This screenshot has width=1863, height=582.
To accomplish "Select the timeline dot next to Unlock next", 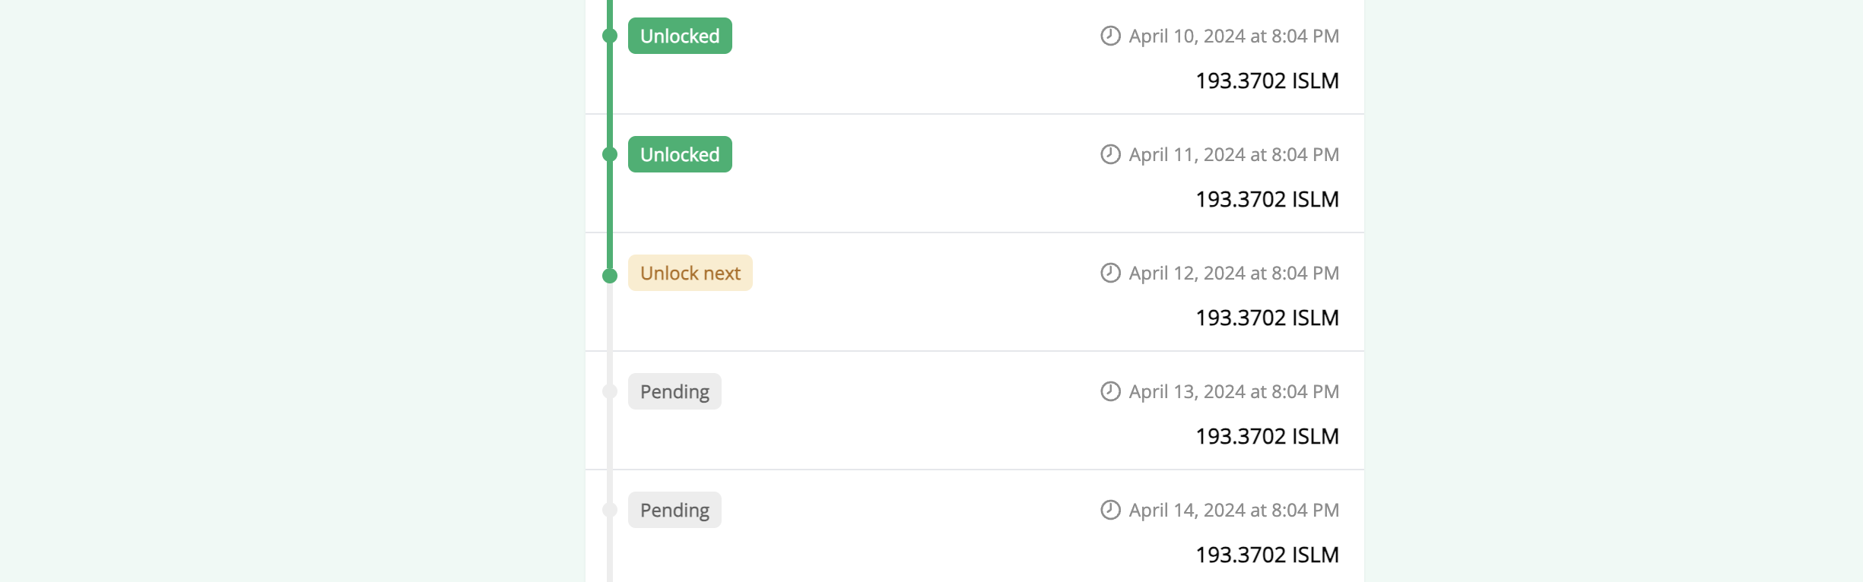I will click(610, 276).
